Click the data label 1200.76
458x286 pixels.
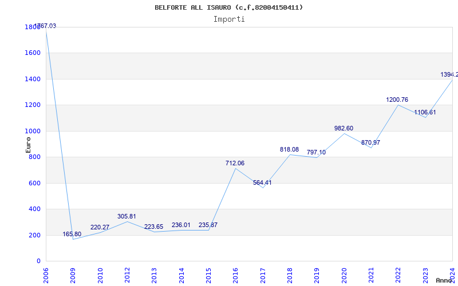point(397,100)
